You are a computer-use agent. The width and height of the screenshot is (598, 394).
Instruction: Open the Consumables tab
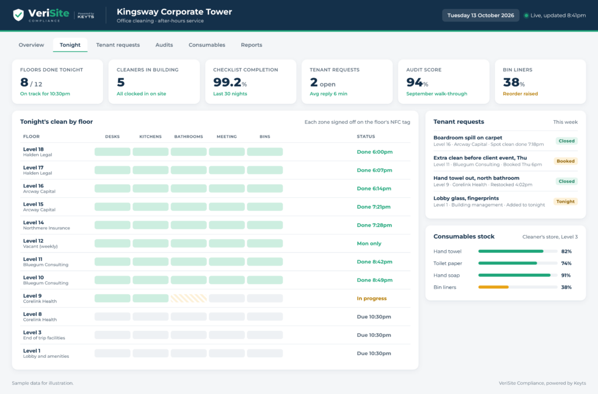coord(207,45)
